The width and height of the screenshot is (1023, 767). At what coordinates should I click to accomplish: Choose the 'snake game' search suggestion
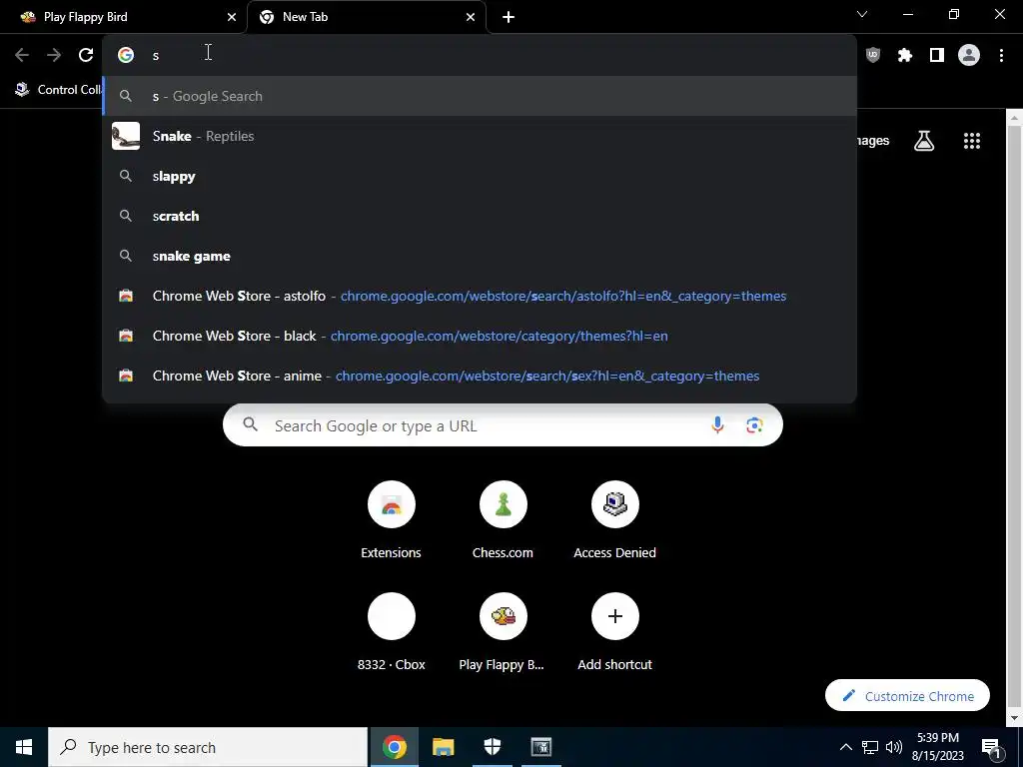click(x=480, y=256)
